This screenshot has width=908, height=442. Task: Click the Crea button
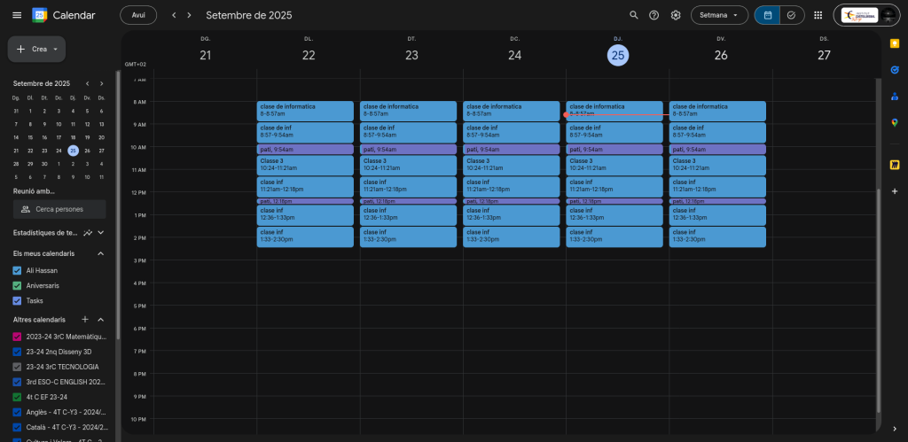click(36, 49)
